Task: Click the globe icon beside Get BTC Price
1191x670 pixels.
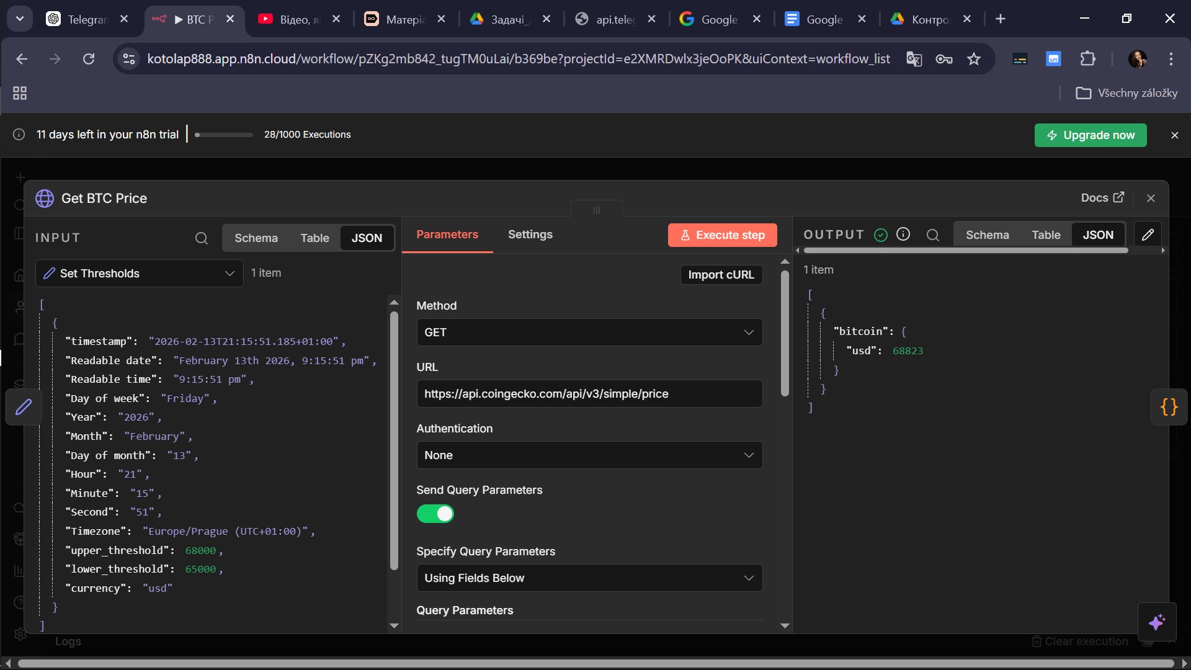Action: 45,199
